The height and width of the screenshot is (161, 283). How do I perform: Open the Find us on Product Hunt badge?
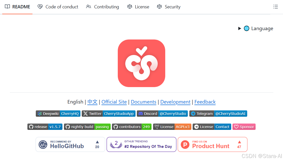click(x=212, y=145)
